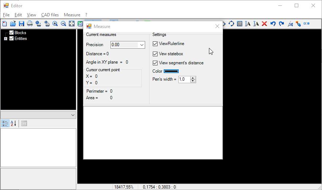Click the Print toolbar icon
The image size is (322, 190).
coord(30,24)
